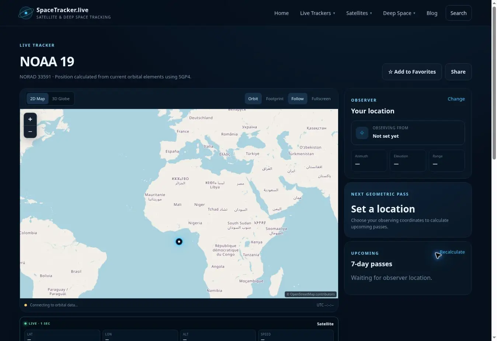Click the 'Not set yet' observing location field

coord(408,133)
